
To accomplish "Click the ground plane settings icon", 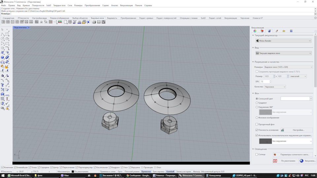I will coord(282,130).
